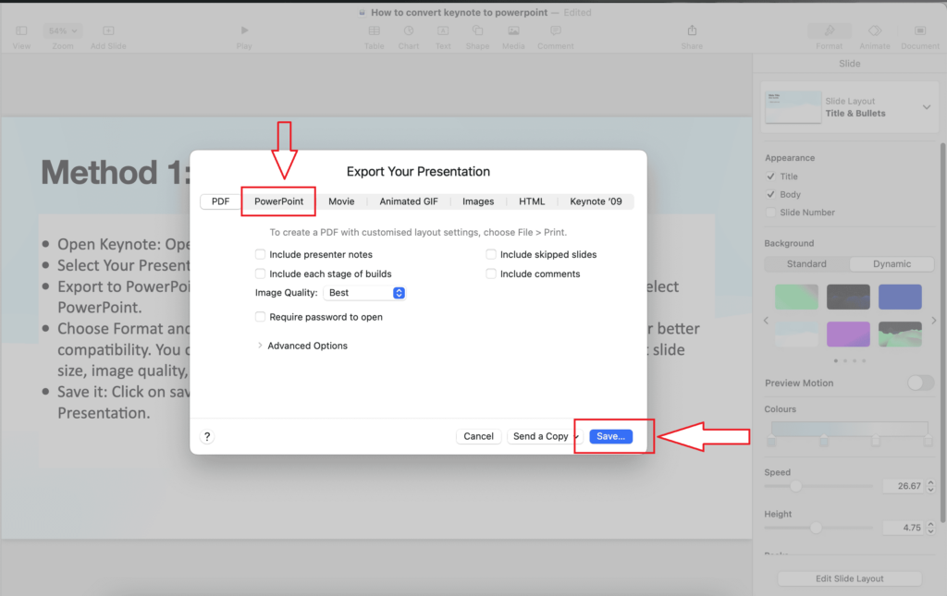Screen dimensions: 947x596
Task: Open the Media browser icon
Action: point(513,30)
